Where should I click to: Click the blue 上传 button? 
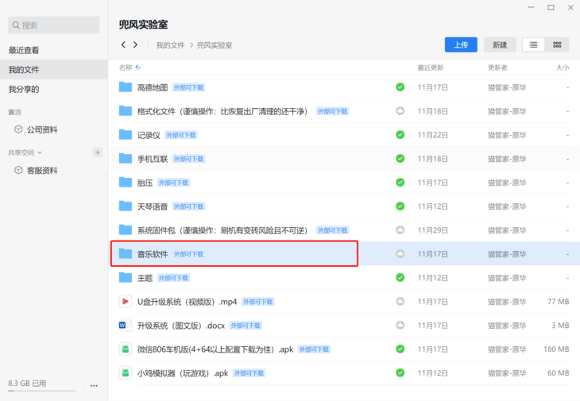[461, 44]
